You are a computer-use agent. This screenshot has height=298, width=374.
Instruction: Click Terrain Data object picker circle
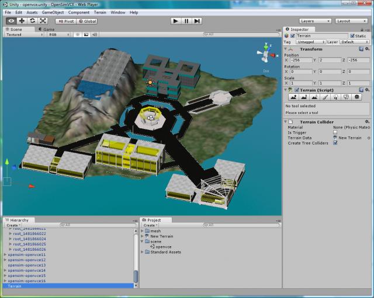pyautogui.click(x=369, y=138)
